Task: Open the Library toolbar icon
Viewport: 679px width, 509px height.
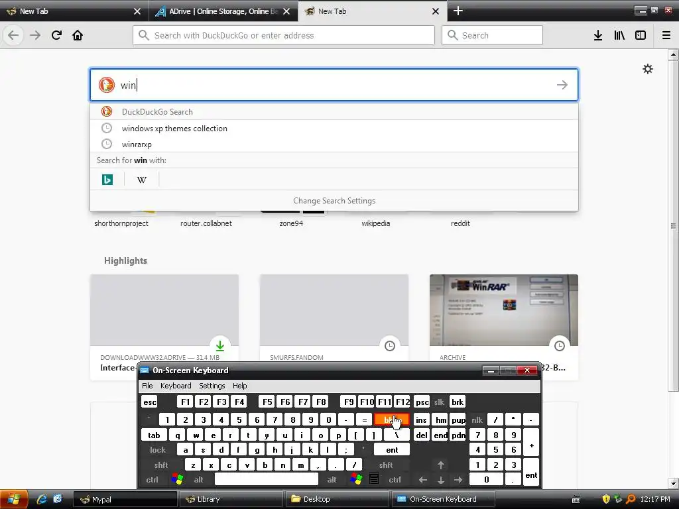Action: [x=619, y=35]
